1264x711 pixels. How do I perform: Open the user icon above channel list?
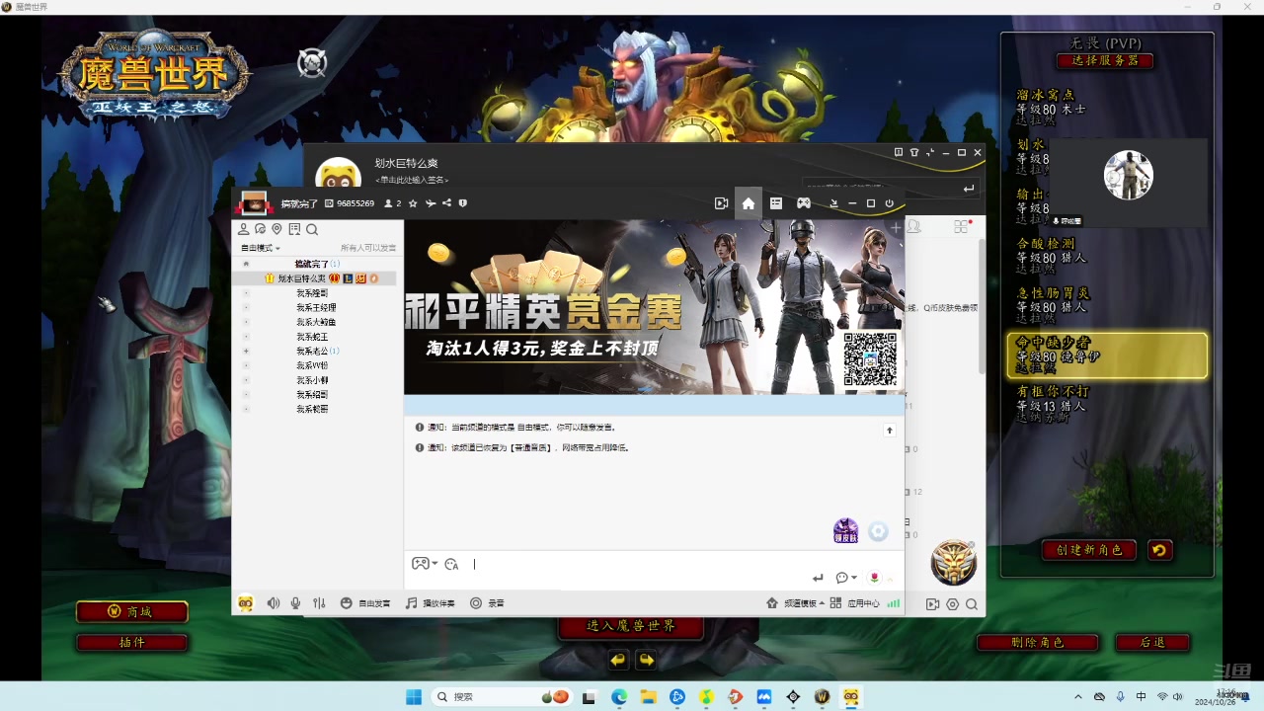tap(244, 229)
